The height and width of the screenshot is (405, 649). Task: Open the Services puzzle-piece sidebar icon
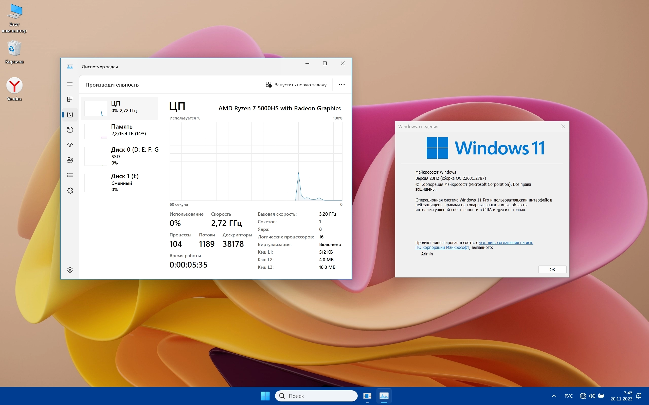point(70,190)
